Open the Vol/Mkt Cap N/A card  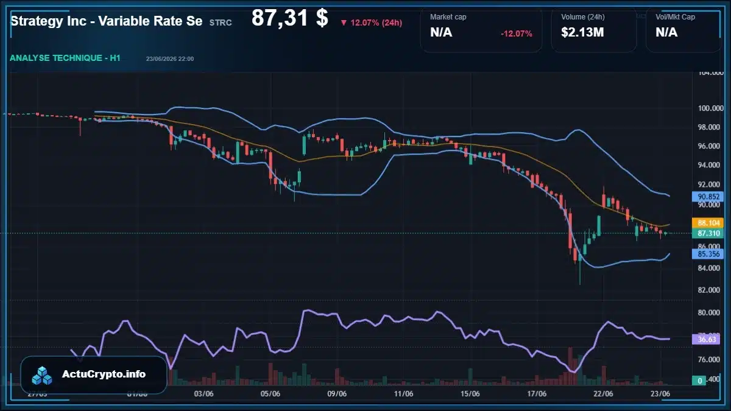[683, 30]
